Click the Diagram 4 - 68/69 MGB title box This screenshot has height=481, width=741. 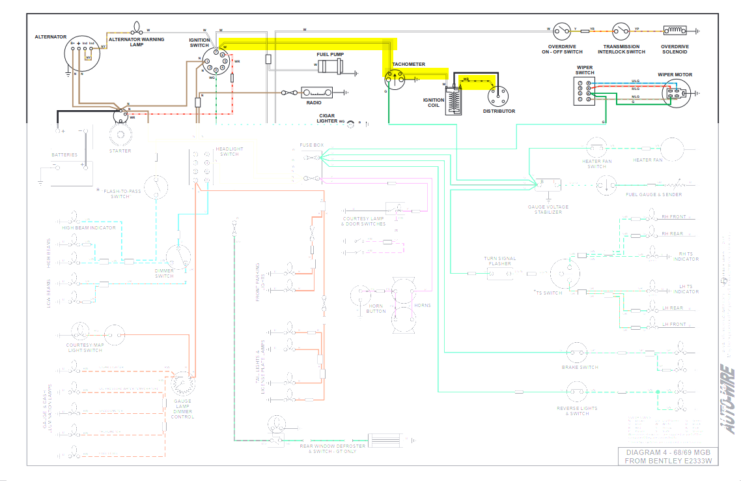(x=668, y=456)
